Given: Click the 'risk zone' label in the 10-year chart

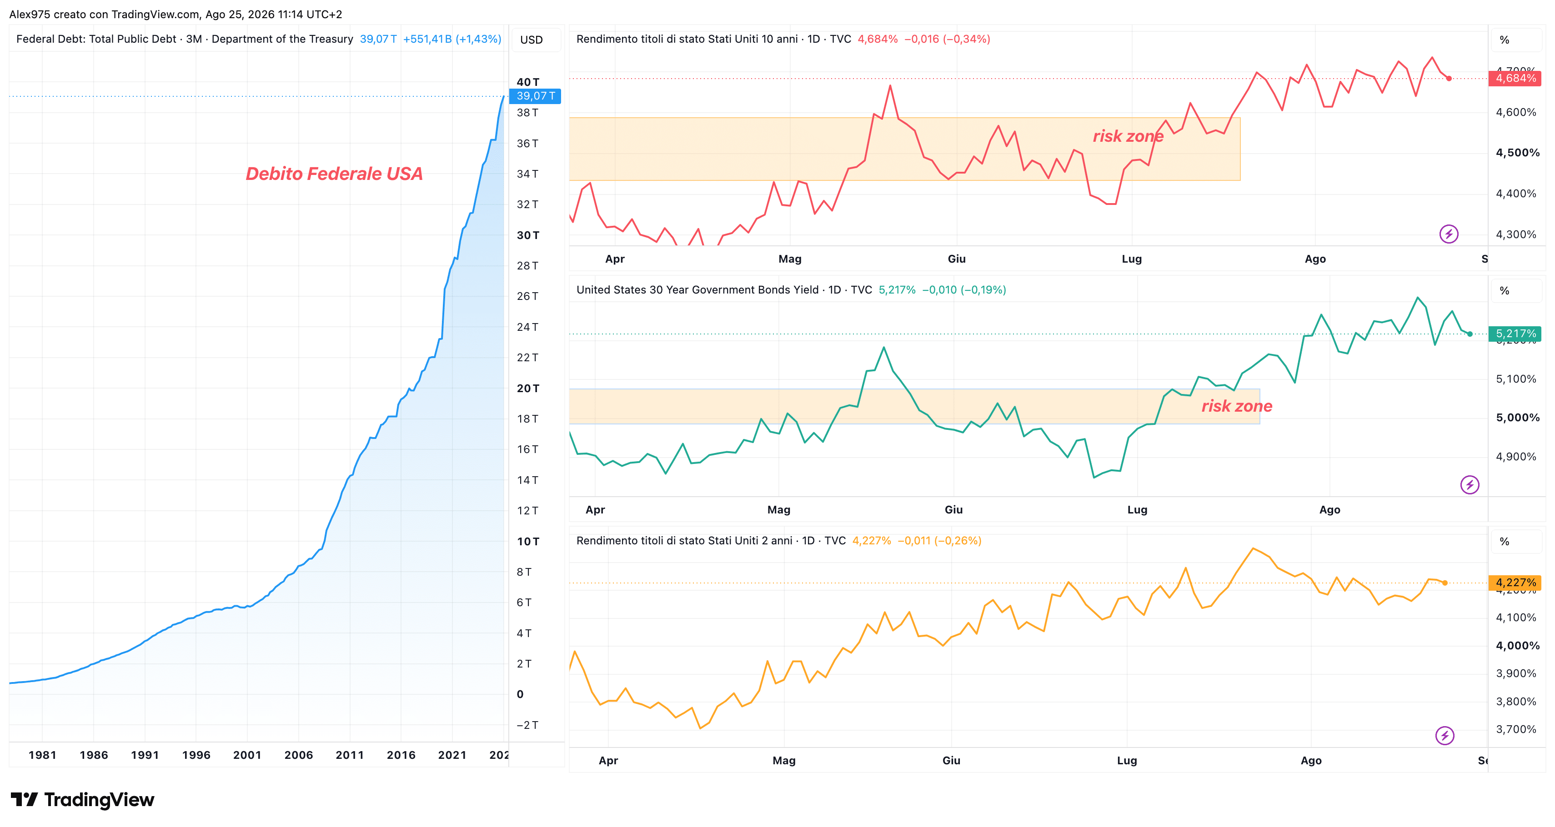Looking at the screenshot, I should click(1128, 136).
